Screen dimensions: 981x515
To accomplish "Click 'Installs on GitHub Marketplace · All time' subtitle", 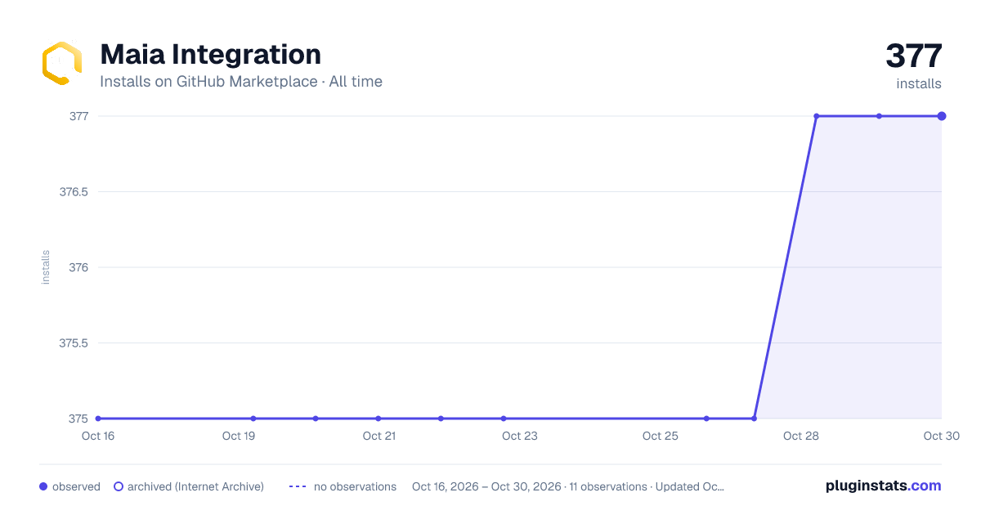I will [241, 81].
